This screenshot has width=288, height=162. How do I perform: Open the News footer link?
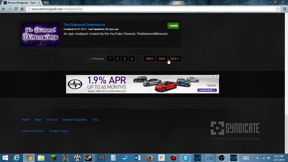(38, 120)
